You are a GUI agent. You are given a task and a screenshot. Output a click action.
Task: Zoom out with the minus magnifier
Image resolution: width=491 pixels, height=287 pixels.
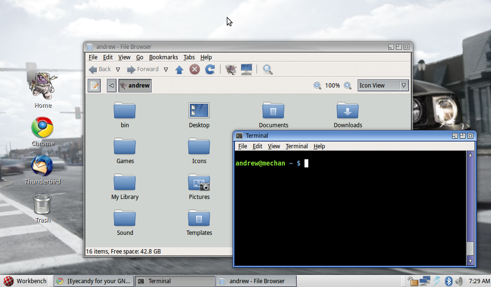click(x=317, y=86)
